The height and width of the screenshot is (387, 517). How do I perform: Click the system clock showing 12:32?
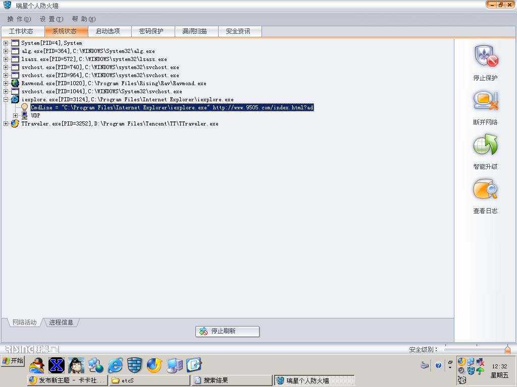[x=499, y=366]
